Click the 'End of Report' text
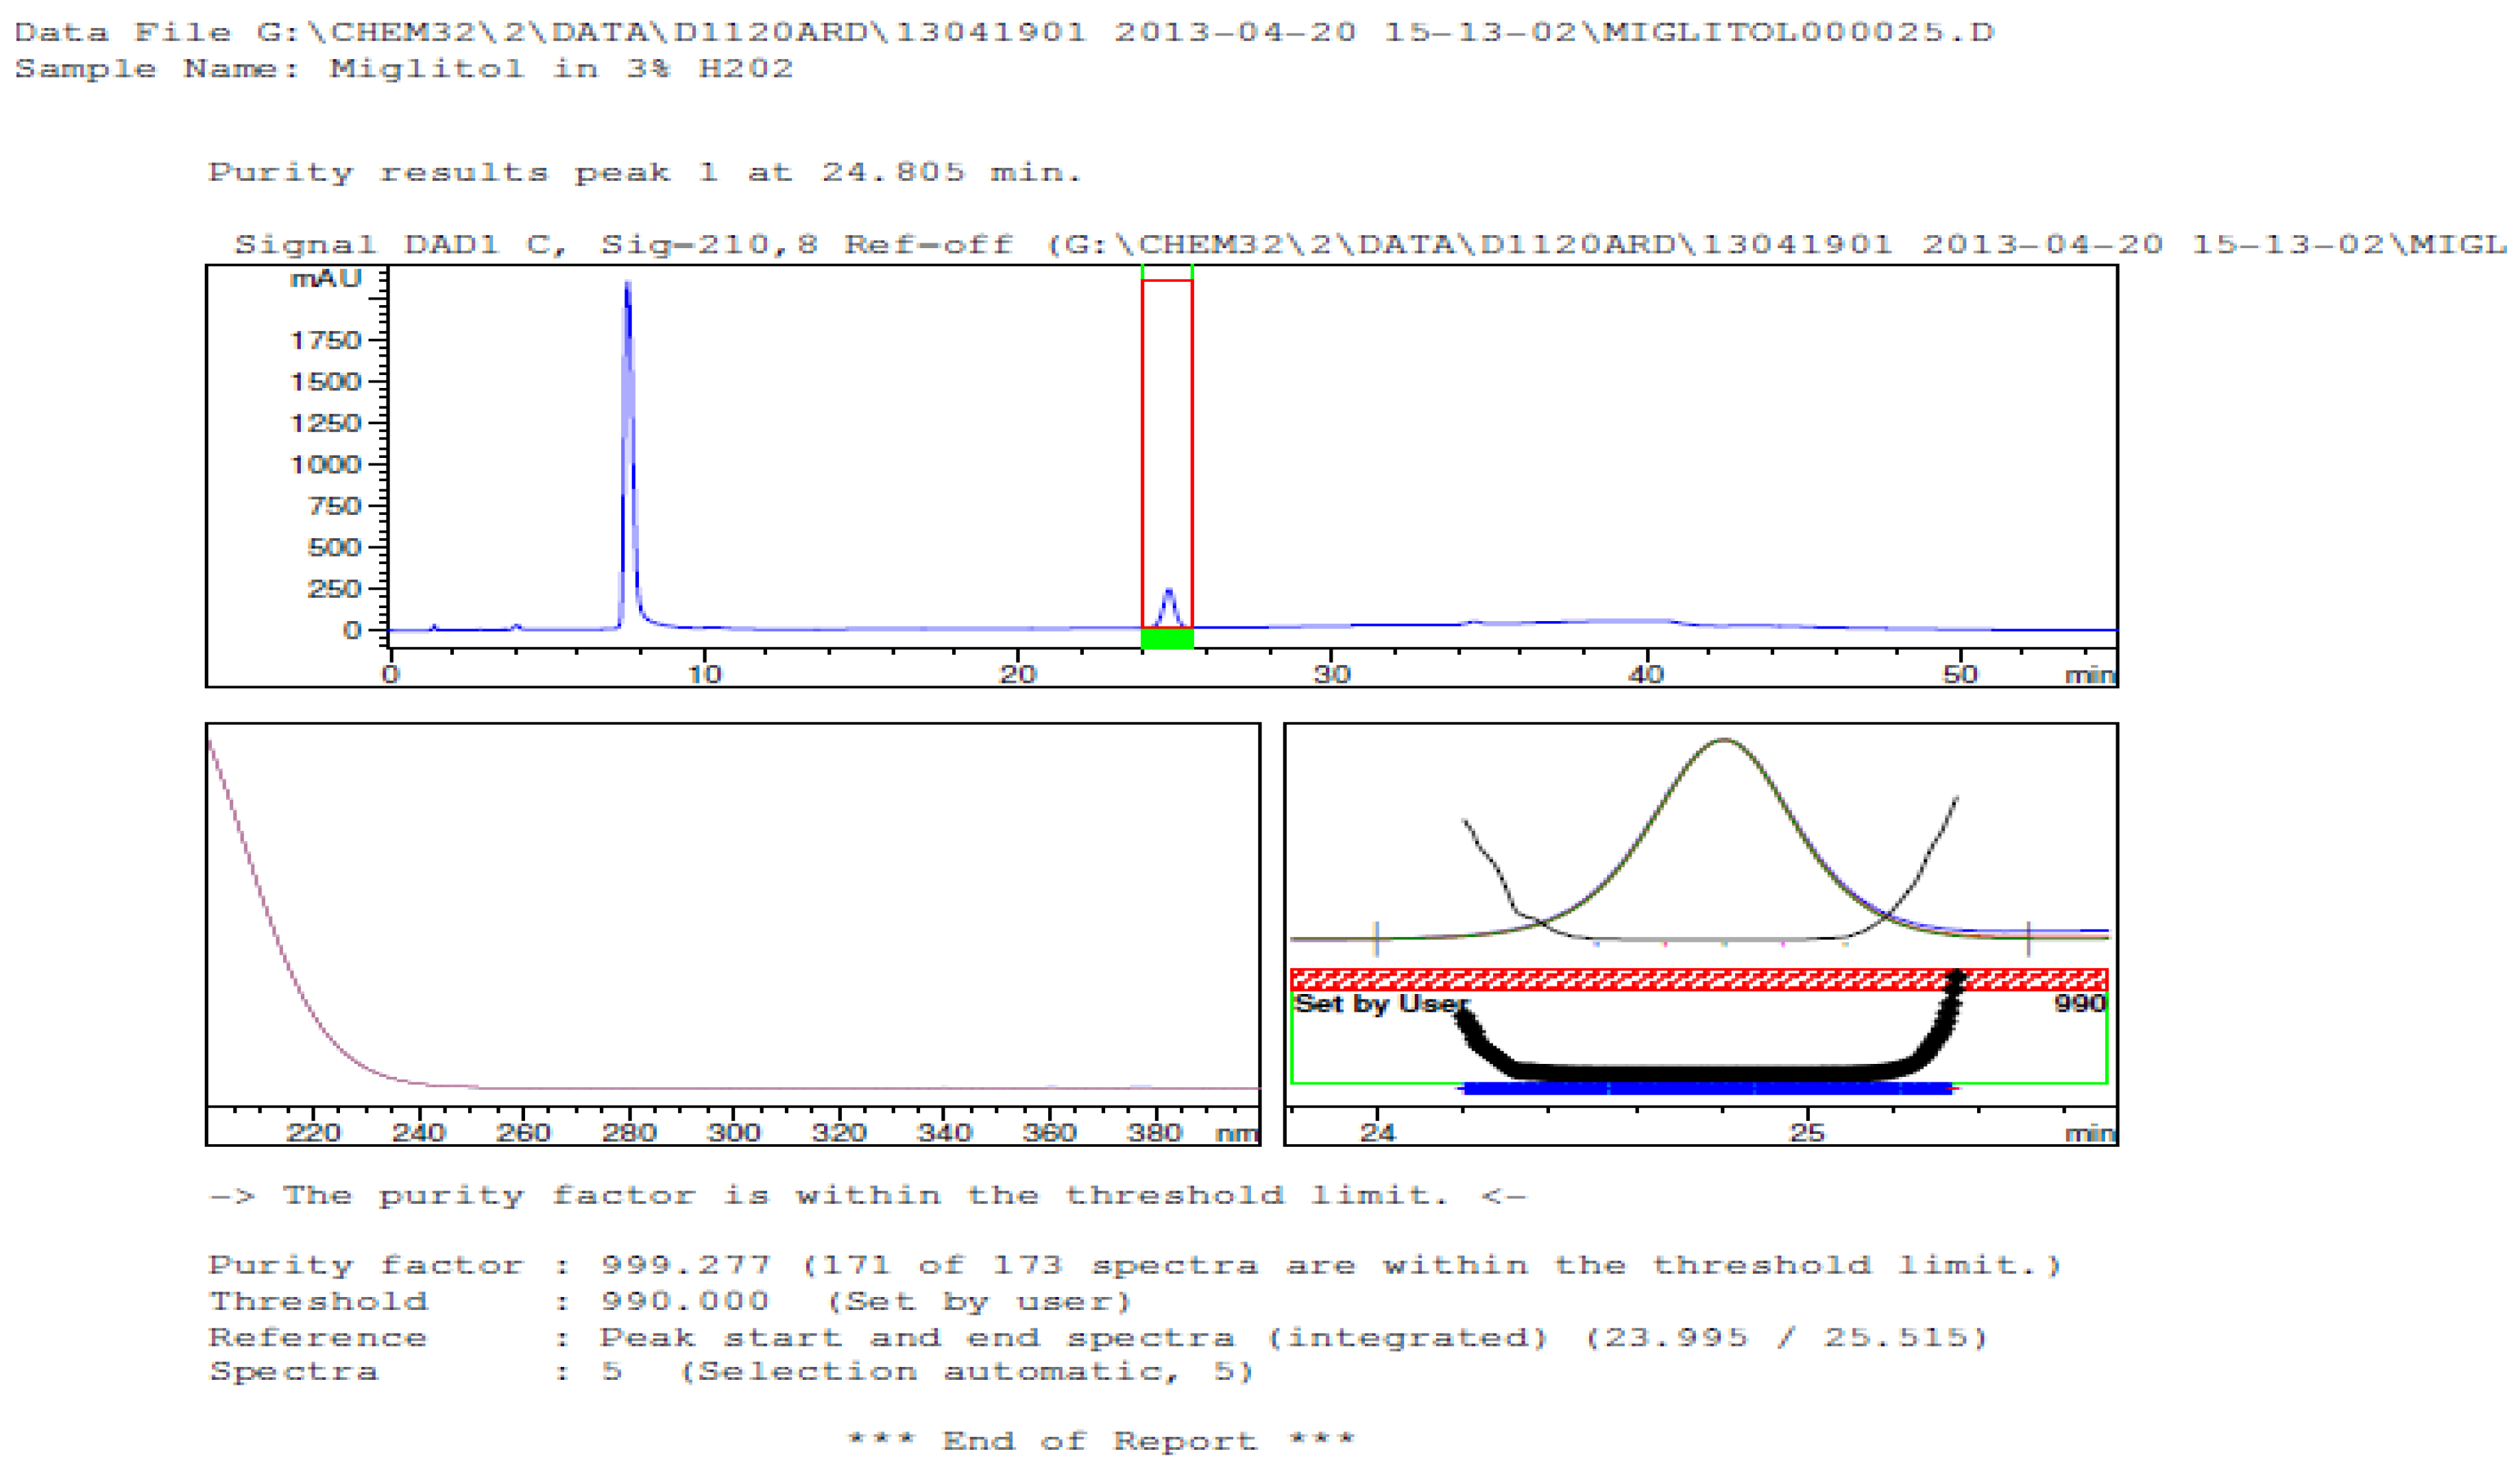The image size is (2520, 1467). [x=1100, y=1441]
